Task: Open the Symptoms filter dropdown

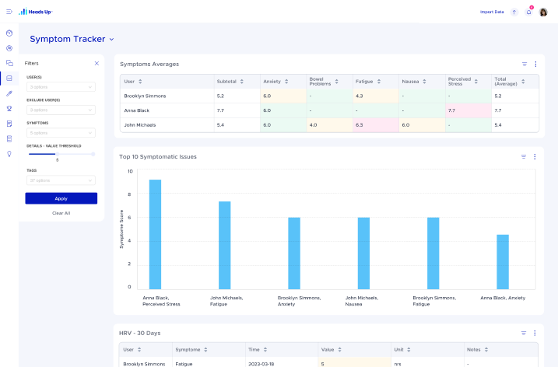Action: (61, 133)
